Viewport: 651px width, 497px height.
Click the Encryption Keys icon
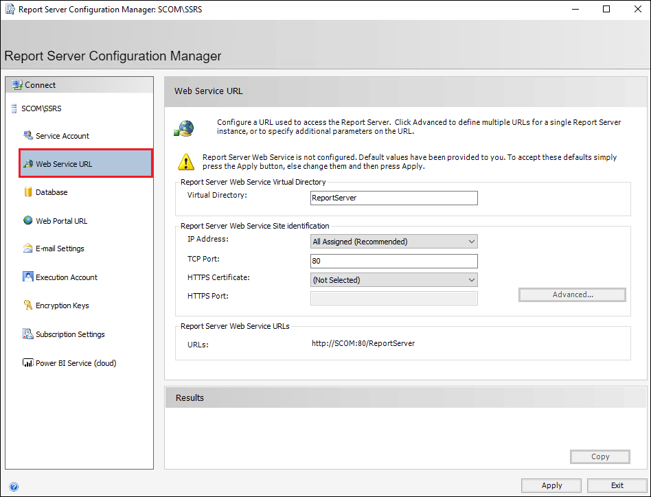(28, 305)
